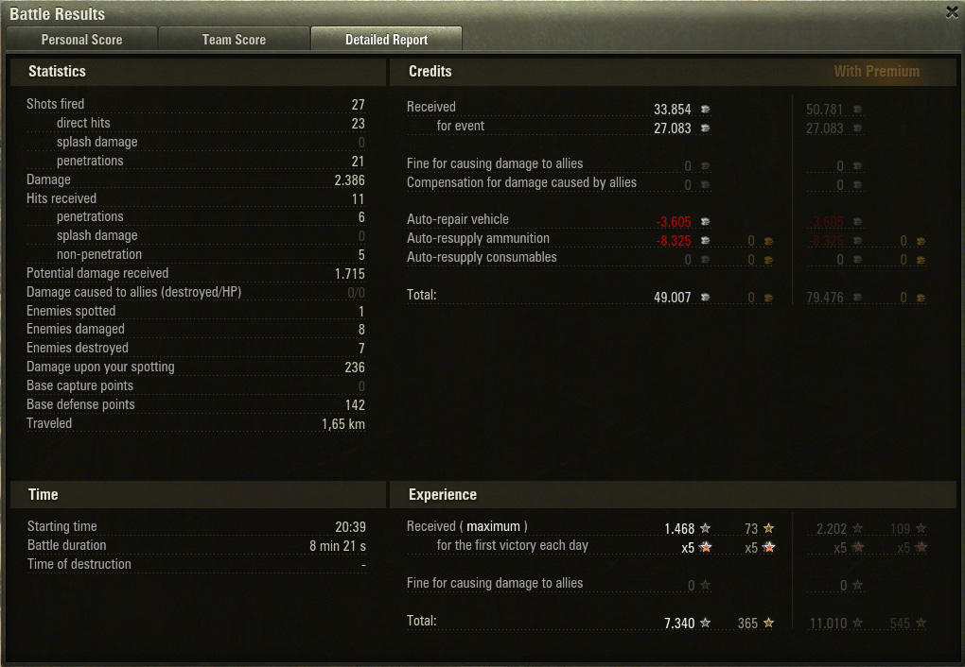Viewport: 965px width, 667px height.
Task: Click credits icon next to Auto-repair -3.605
Action: (x=705, y=221)
